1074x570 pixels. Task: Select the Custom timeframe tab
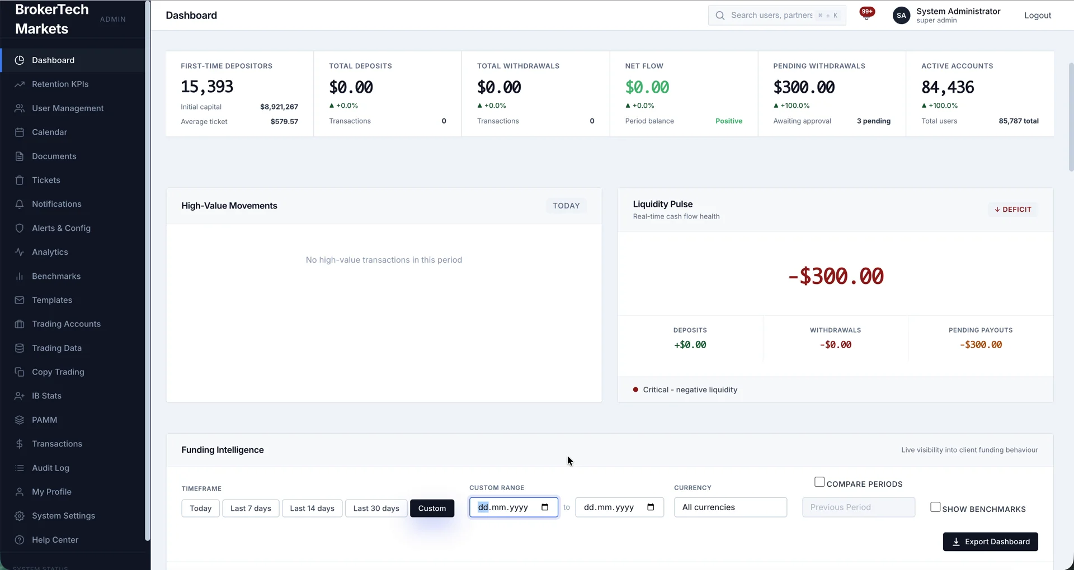pos(432,508)
